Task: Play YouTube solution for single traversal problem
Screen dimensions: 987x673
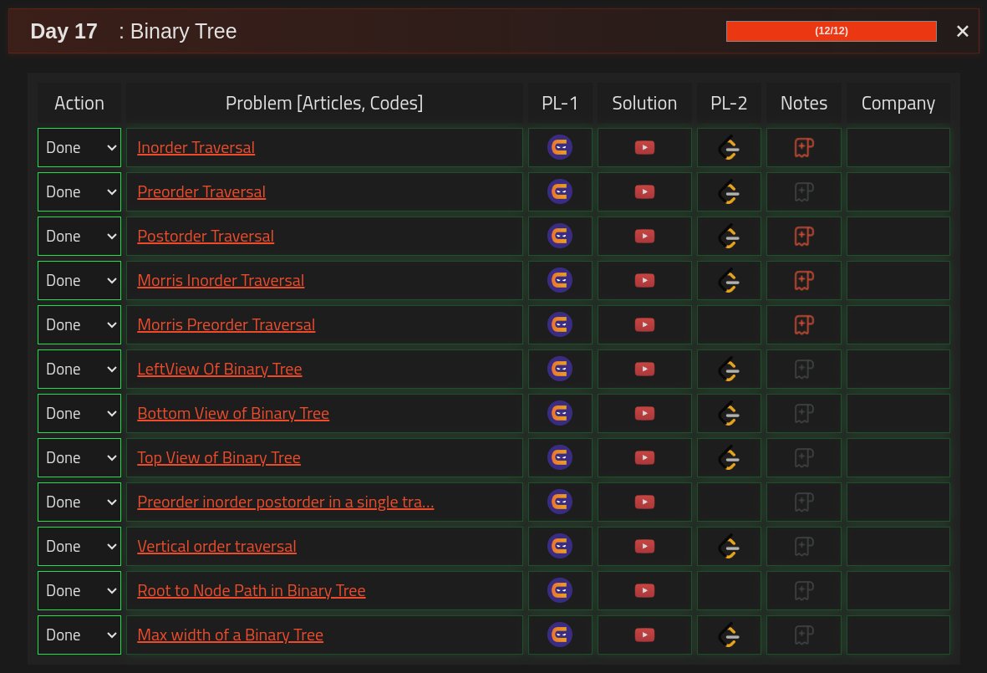Action: [644, 502]
